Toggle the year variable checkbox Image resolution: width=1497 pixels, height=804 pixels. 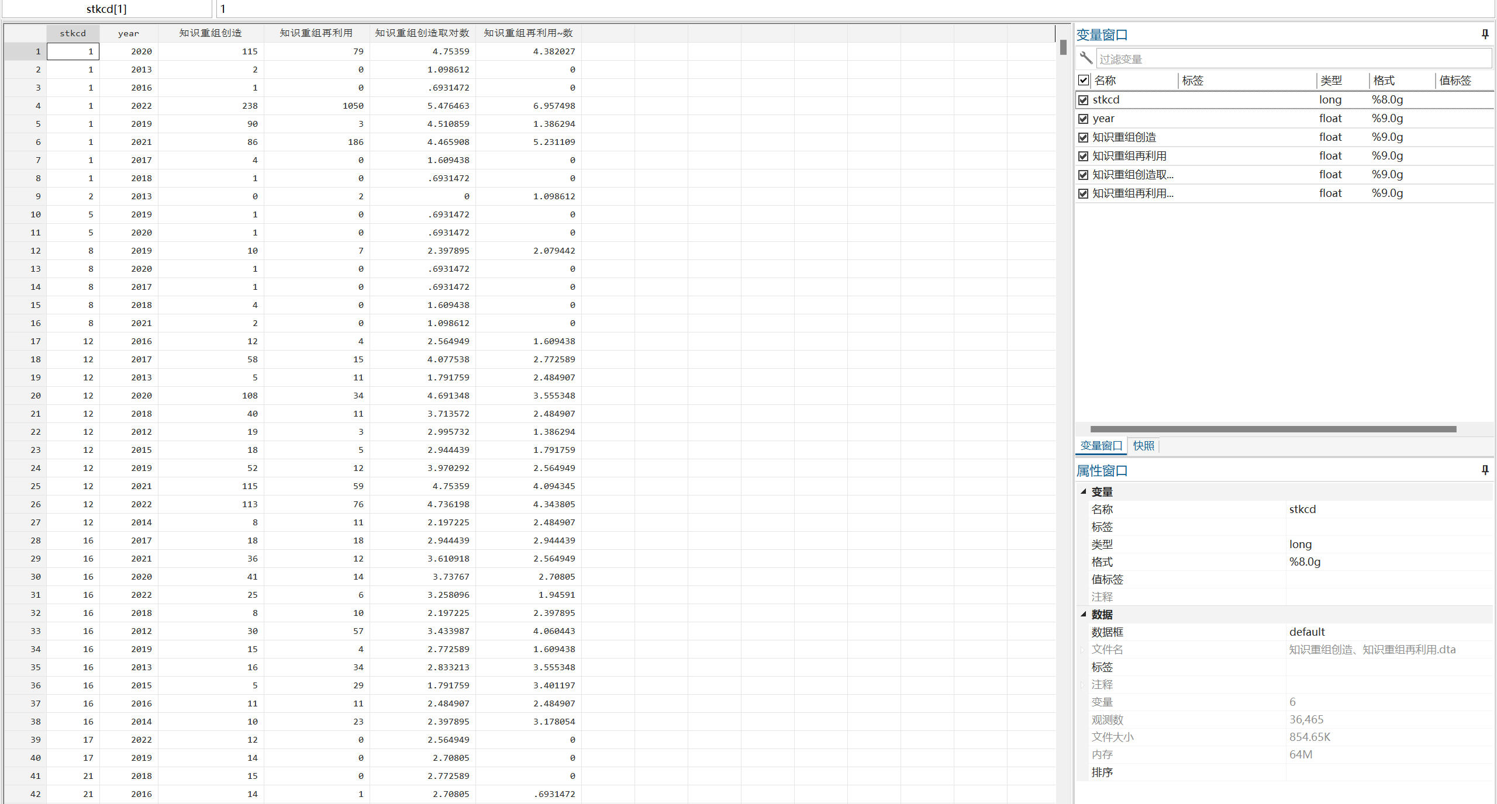(1083, 119)
